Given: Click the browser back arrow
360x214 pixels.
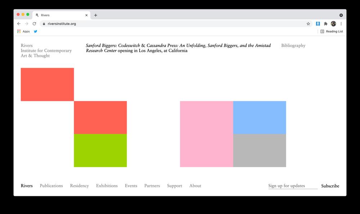Looking at the screenshot, I should 19,24.
